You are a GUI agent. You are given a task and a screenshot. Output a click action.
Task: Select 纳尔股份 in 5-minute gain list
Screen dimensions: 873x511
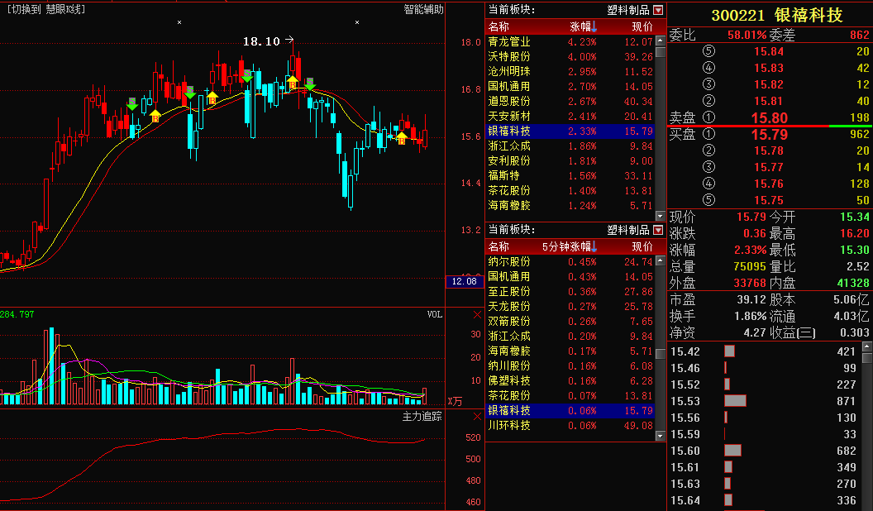coord(509,261)
